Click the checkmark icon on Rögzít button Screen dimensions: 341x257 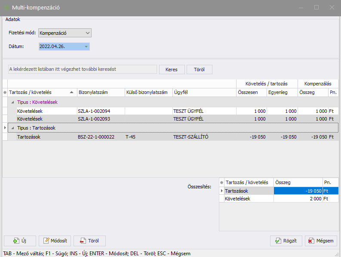(x=278, y=241)
